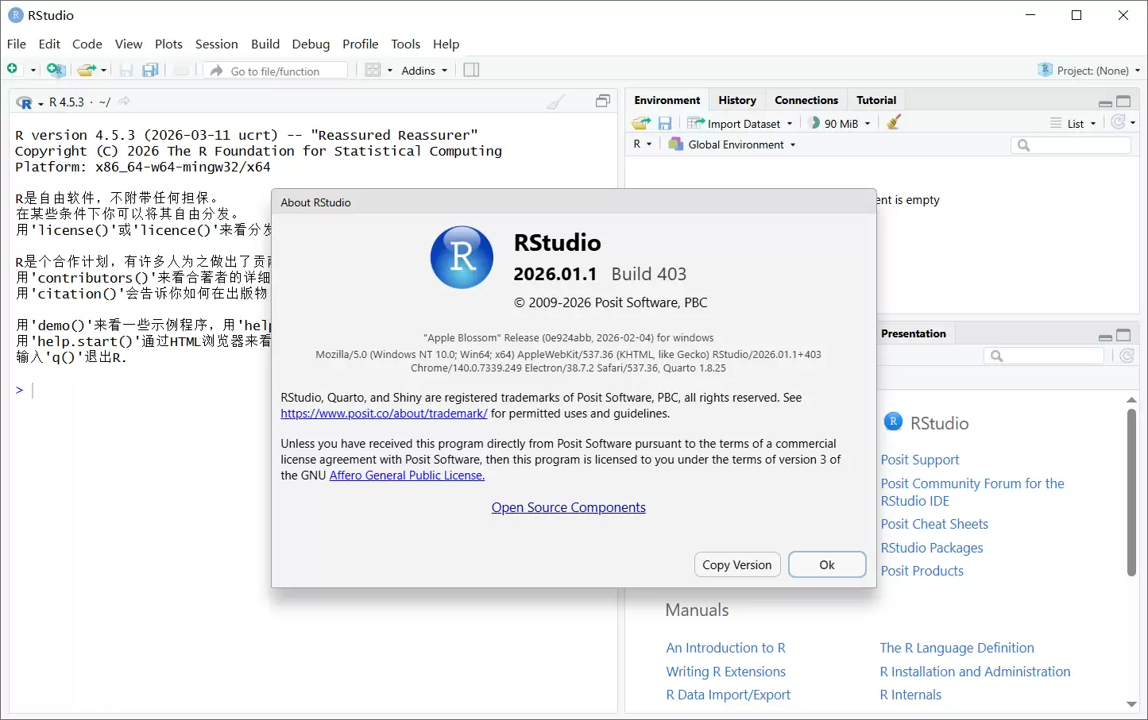This screenshot has height=720, width=1148.
Task: Open the Posit Cheat Sheets link
Action: point(934,524)
